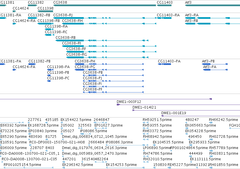Image resolution: width=240 pixels, height=169 pixels.
Task: Click EST label Dmel_dig_017976_0634_2616.3prime
Action: pyautogui.click(x=94, y=148)
